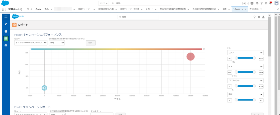280x115 pixels.
Task: Open ビュー campaign view select
Action: pos(31,43)
